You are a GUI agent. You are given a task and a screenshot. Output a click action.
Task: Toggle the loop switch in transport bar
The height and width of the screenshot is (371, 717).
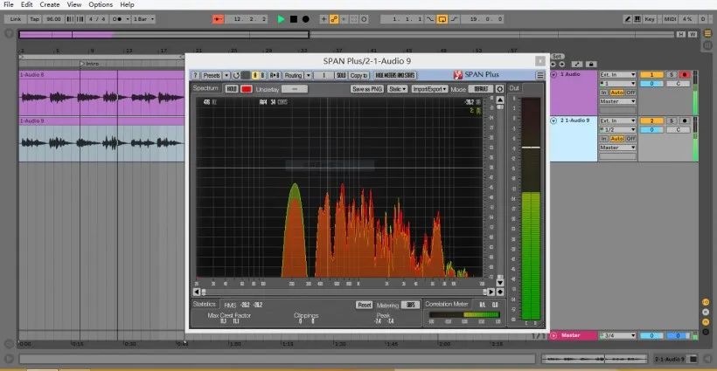(442, 18)
